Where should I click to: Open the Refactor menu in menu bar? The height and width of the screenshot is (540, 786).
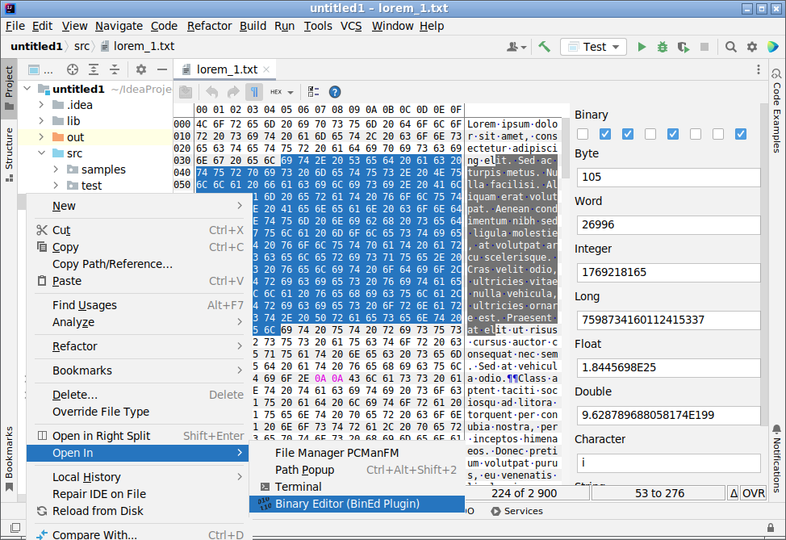[209, 26]
